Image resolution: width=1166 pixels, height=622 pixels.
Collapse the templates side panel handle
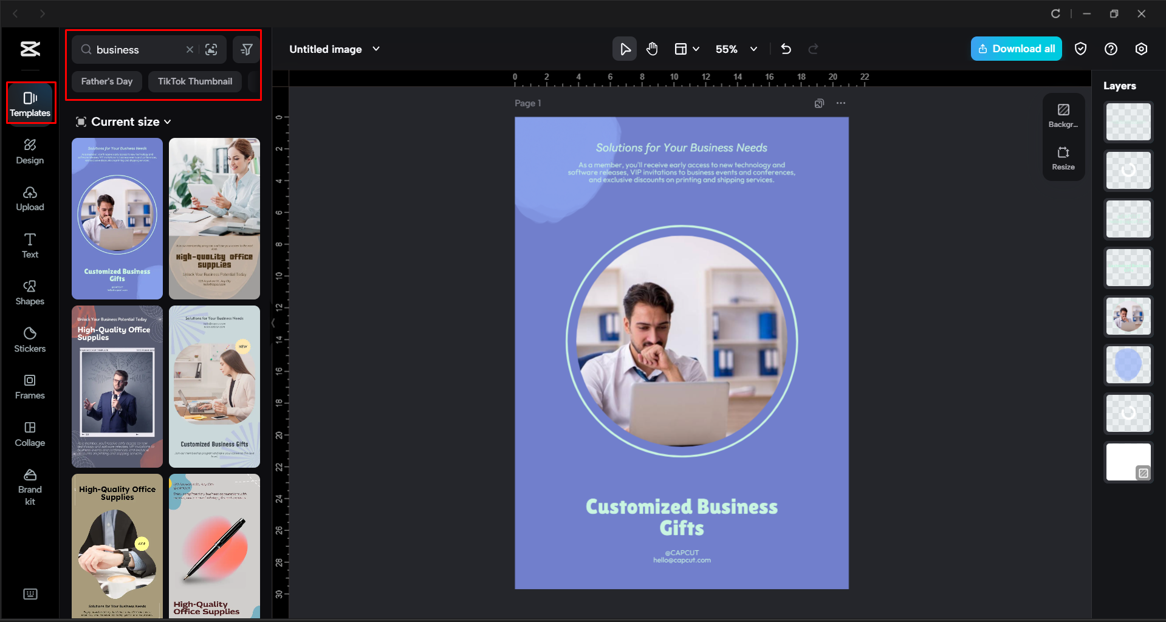(273, 323)
